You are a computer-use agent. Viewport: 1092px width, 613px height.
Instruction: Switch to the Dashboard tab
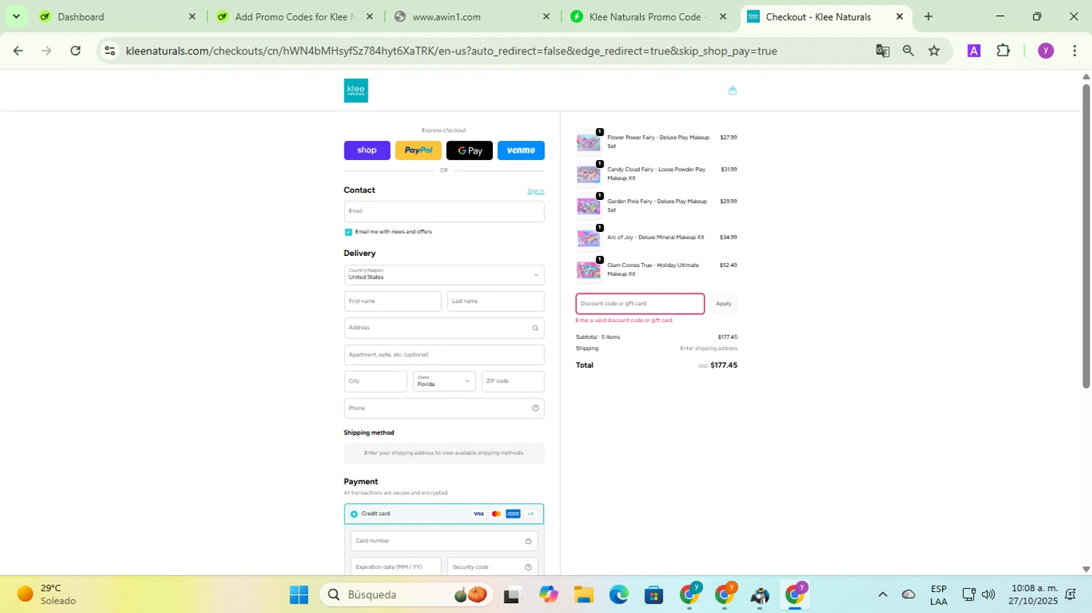pos(116,16)
